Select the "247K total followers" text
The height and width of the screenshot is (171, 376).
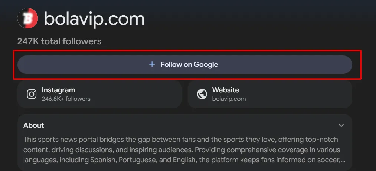tap(59, 41)
